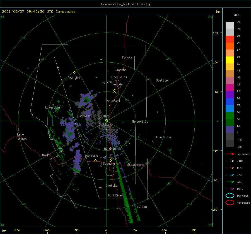Click the Calgary city label
The image size is (251, 234).
(x=109, y=164)
